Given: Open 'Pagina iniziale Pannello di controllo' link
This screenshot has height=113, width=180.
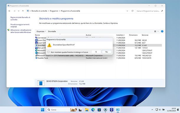Looking at the screenshot, I should pos(20,19).
